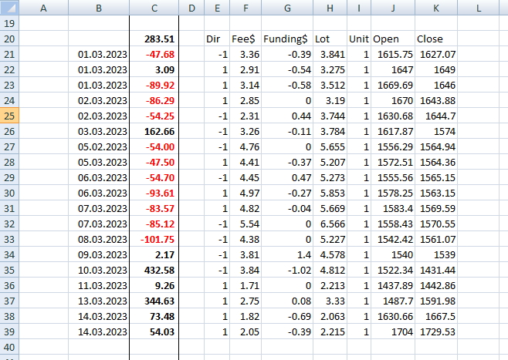Image resolution: width=508 pixels, height=360 pixels.
Task: Click red value -101.75
Action: pyautogui.click(x=154, y=239)
